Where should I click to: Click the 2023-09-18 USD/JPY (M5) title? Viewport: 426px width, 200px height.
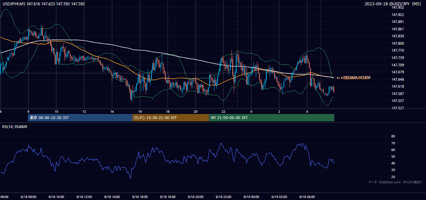[x=393, y=4]
